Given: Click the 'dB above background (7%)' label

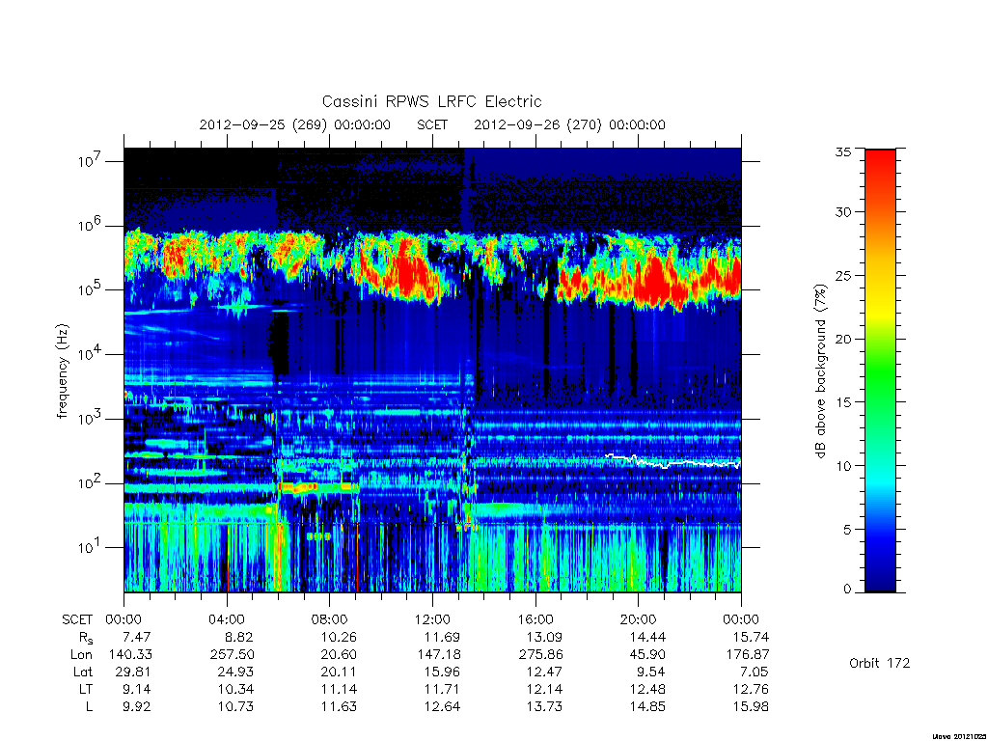Looking at the screenshot, I should coord(820,371).
